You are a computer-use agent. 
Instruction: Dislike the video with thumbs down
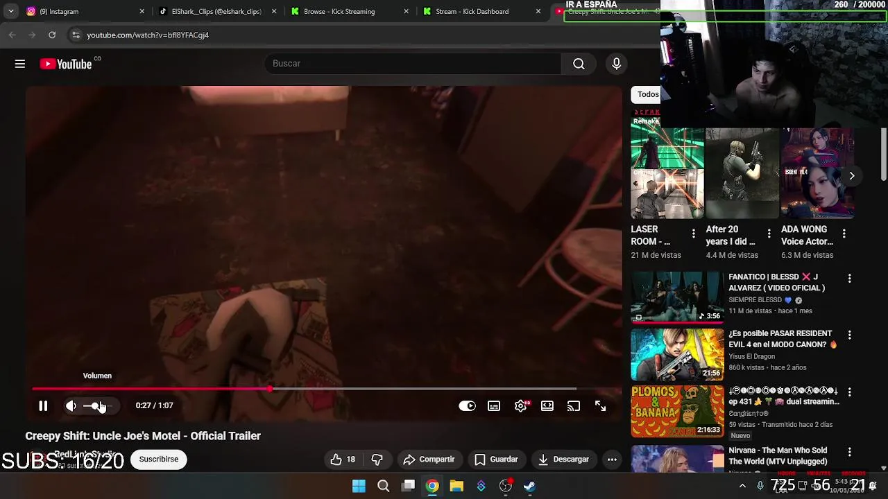[377, 459]
